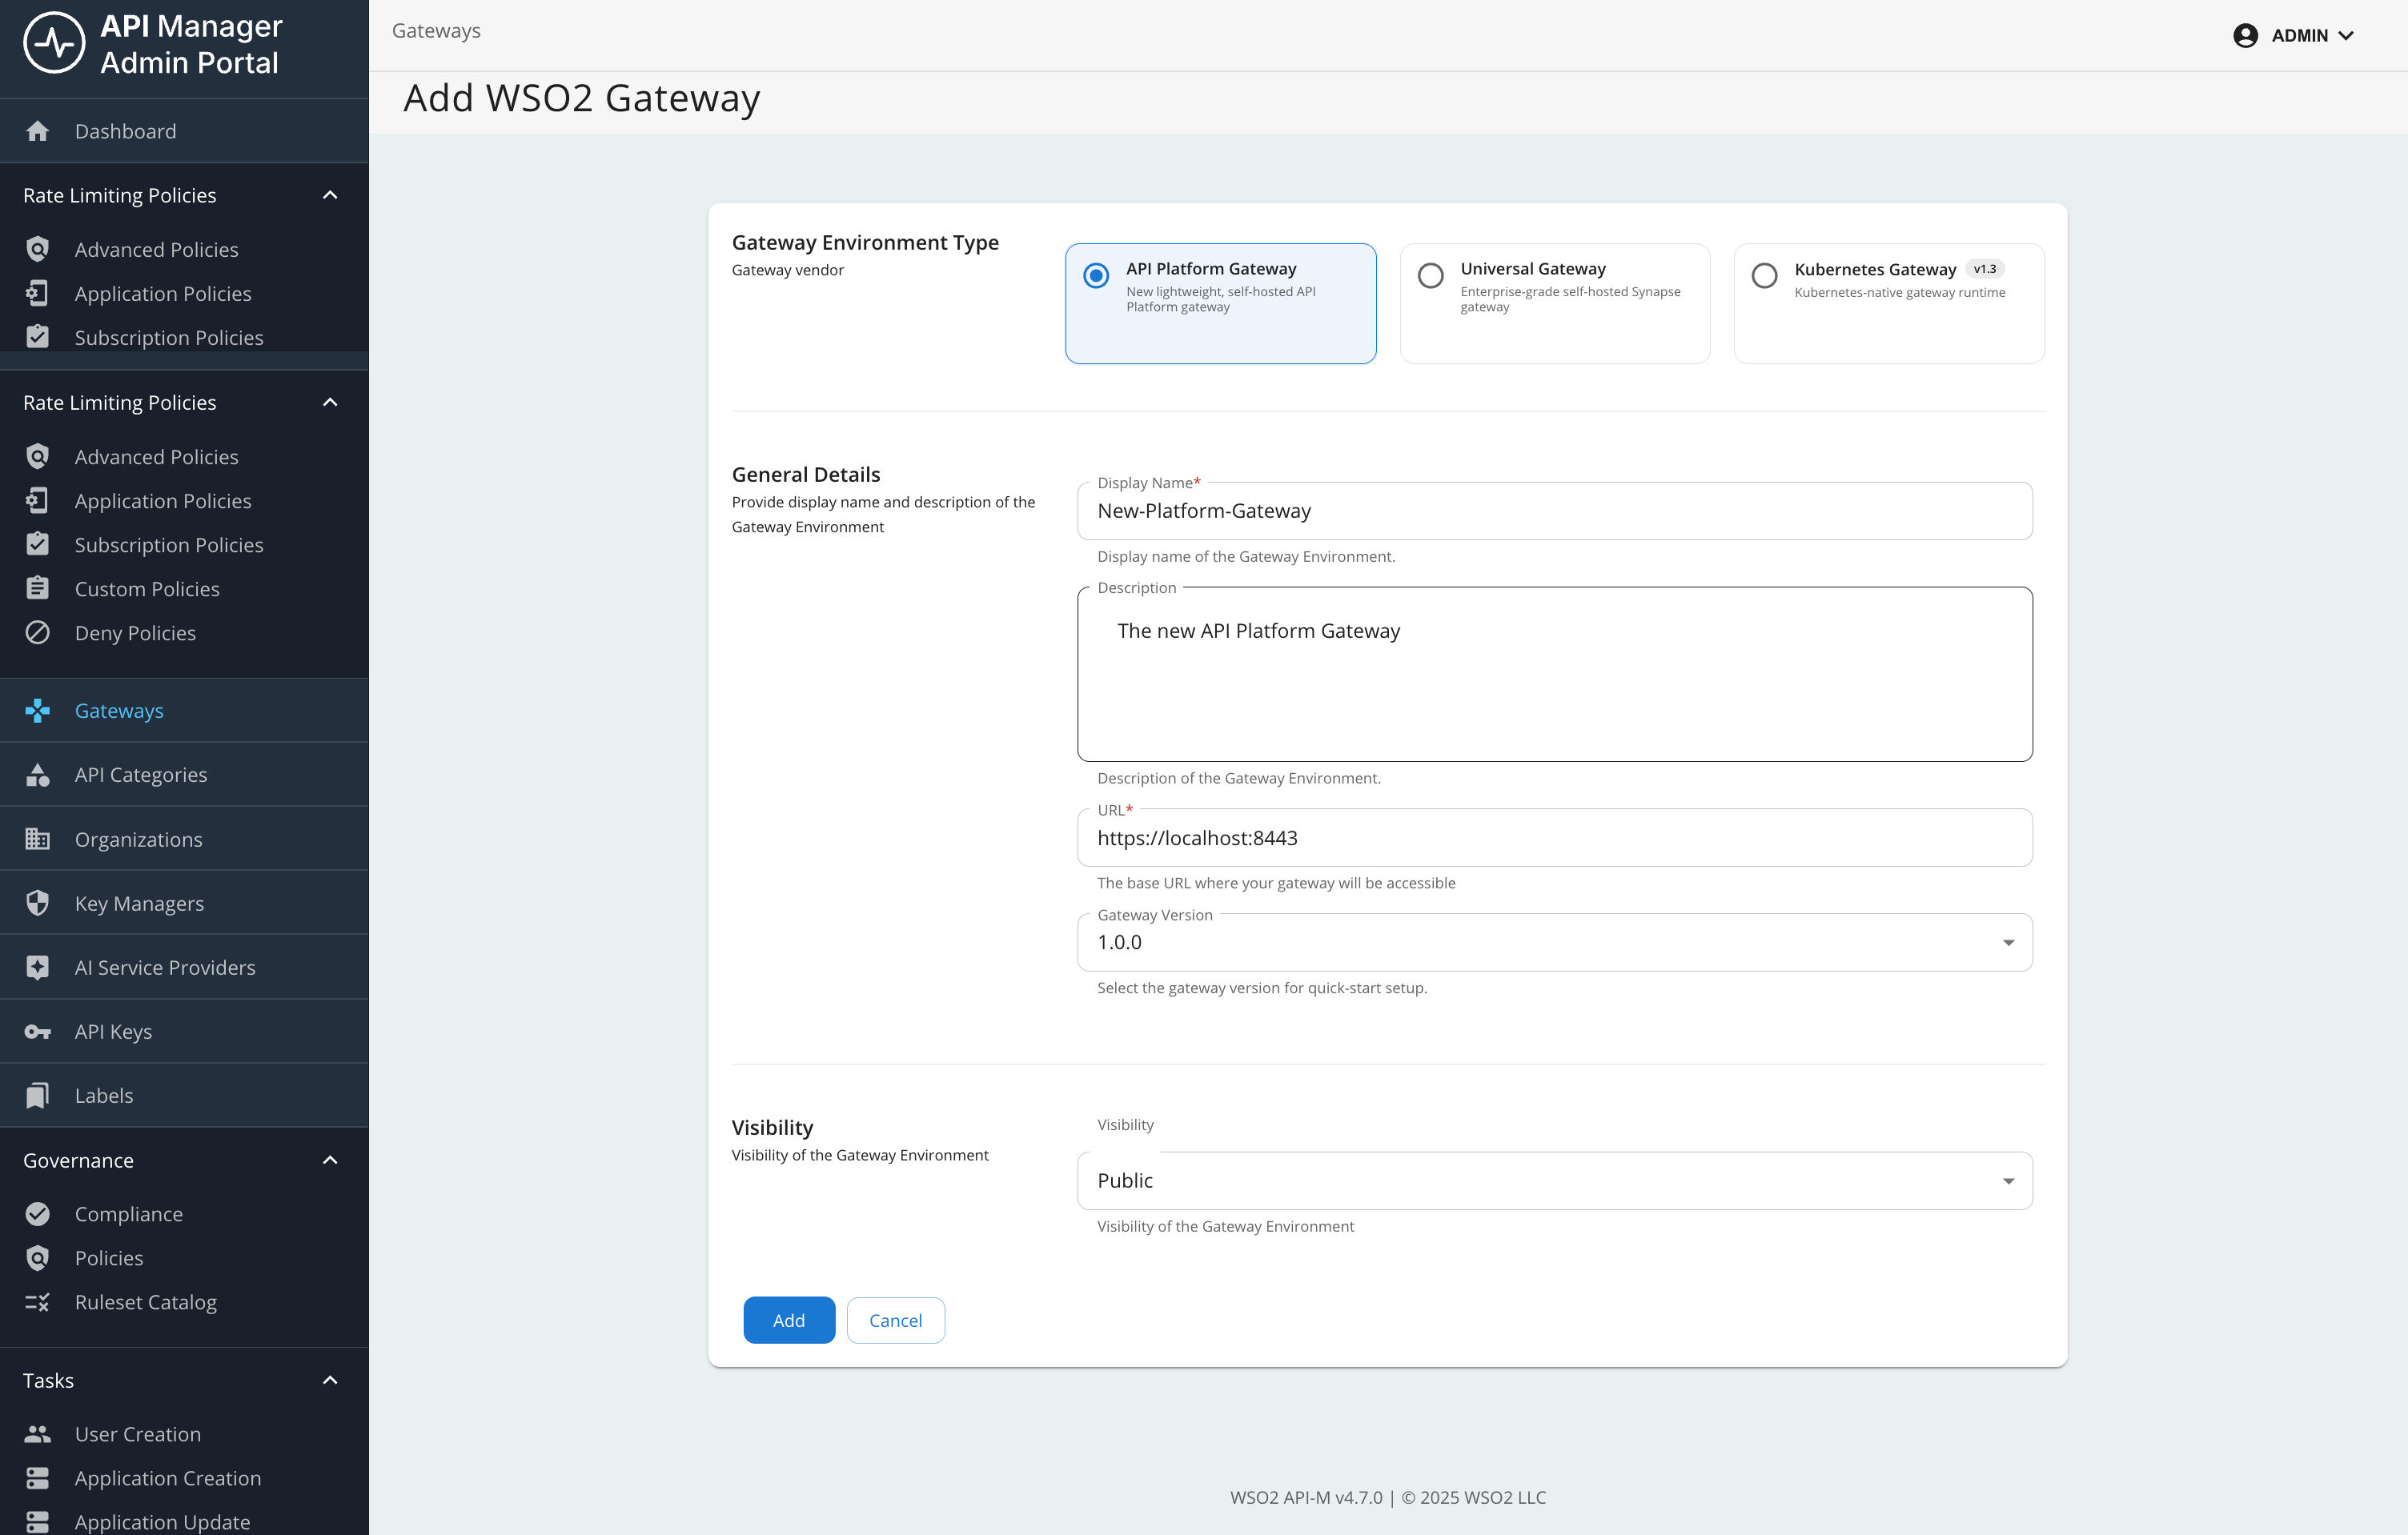Click "The base URL where your gateway will be accessible" hint
Image resolution: width=2408 pixels, height=1535 pixels.
(1276, 883)
